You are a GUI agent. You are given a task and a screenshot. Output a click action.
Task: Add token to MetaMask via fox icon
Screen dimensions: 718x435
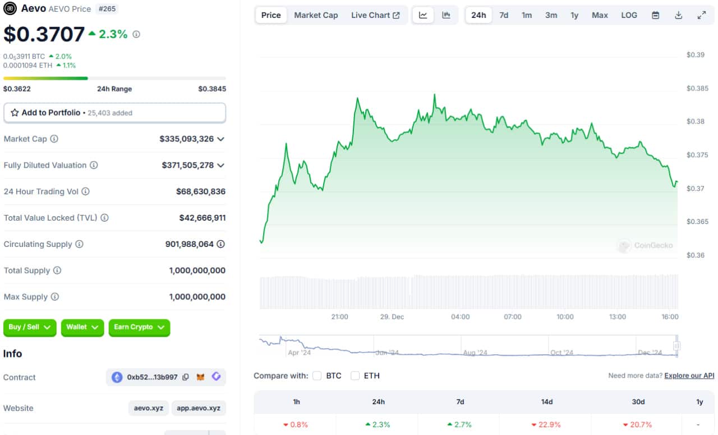201,377
